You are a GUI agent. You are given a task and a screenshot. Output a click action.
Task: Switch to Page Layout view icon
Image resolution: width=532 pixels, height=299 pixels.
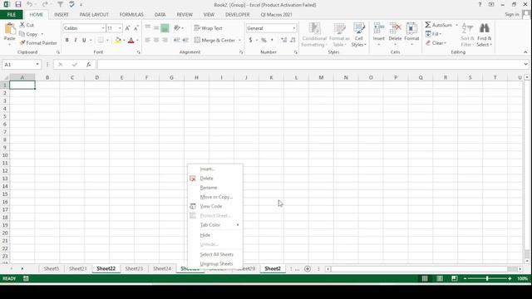click(440, 278)
